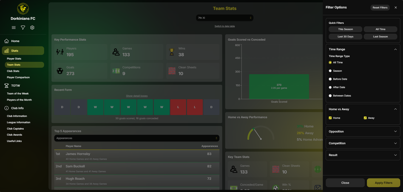Open Player Stats in the sidebar
This screenshot has height=192, width=403.
point(14,59)
